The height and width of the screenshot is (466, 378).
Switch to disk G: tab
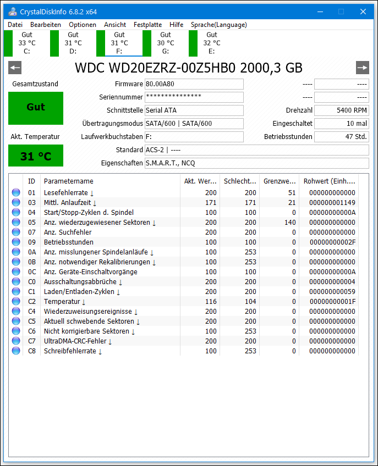click(x=166, y=43)
